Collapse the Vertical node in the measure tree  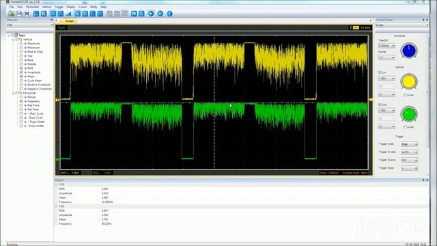coord(13,40)
